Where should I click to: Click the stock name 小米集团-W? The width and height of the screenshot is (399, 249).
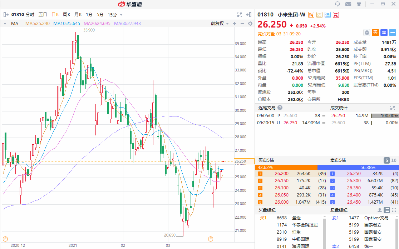click(291, 15)
